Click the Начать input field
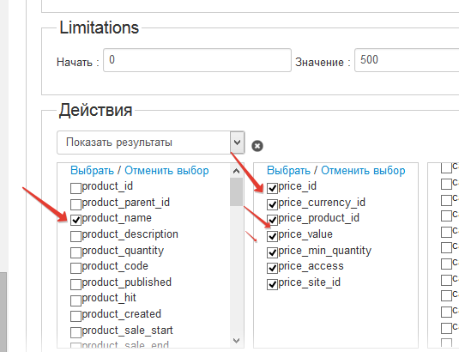 click(197, 60)
